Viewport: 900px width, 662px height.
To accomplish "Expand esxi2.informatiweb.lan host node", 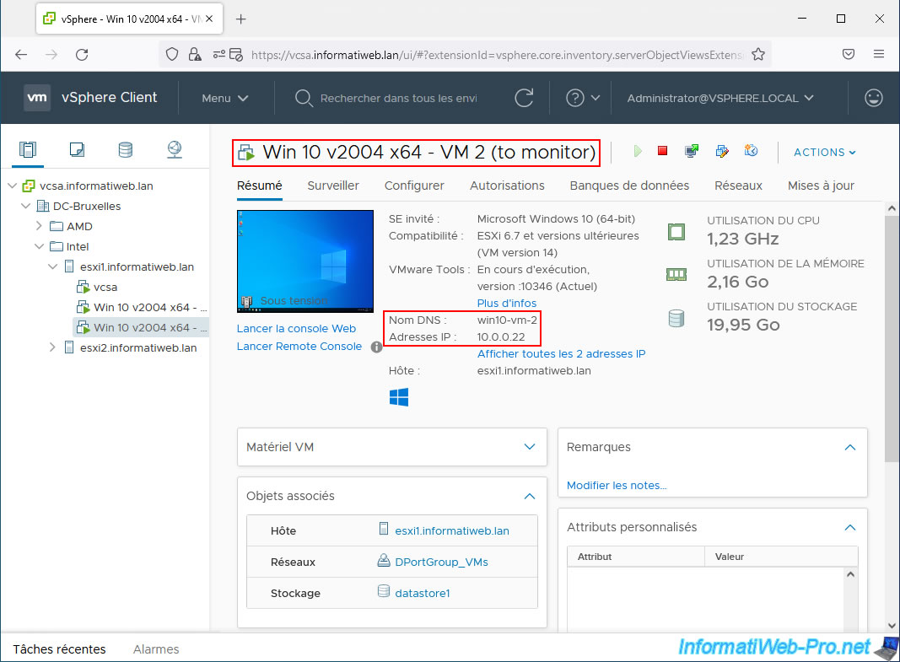I will pos(52,347).
